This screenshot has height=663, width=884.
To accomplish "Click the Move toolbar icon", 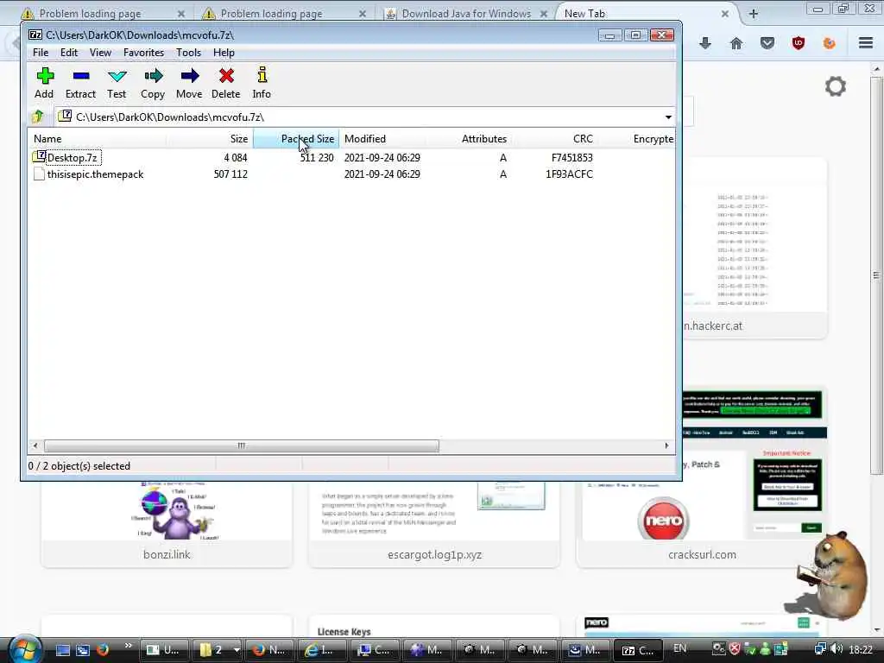I will pyautogui.click(x=189, y=84).
